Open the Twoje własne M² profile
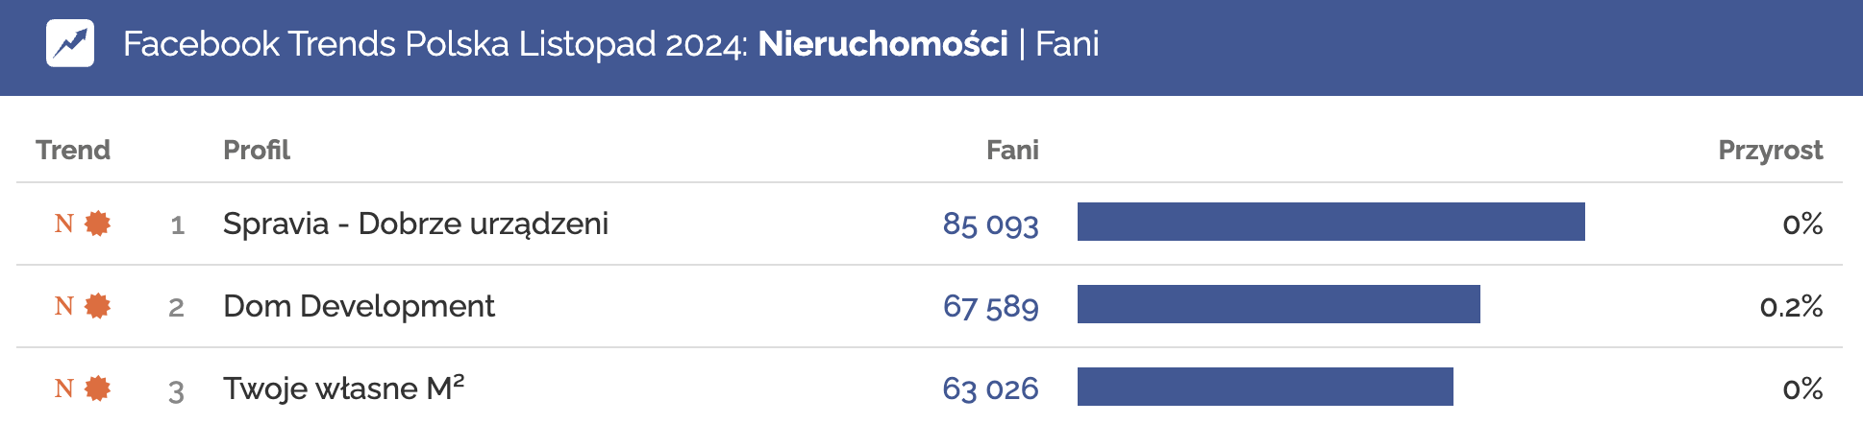This screenshot has height=424, width=1863. [343, 389]
